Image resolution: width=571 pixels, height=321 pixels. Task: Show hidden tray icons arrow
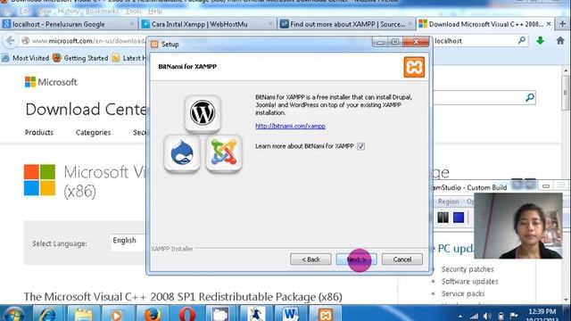point(460,317)
